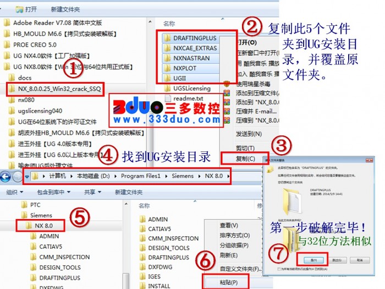Click the 名称 column header in the top file list
Screen dimensions: 385x289
click(x=169, y=24)
